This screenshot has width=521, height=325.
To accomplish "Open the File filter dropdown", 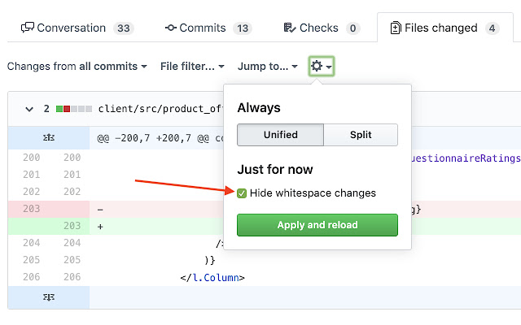I will [x=192, y=66].
